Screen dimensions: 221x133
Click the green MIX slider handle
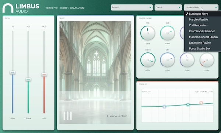pyautogui.click(x=28, y=80)
